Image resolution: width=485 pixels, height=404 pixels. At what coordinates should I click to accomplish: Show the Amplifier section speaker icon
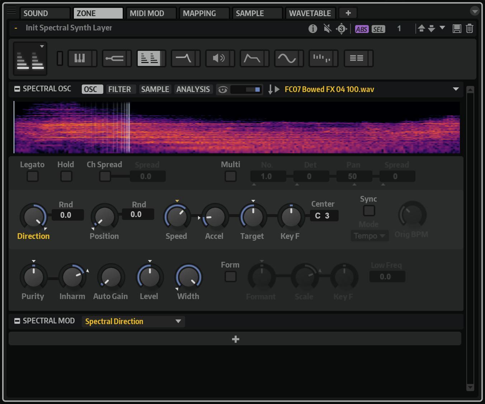click(x=218, y=58)
